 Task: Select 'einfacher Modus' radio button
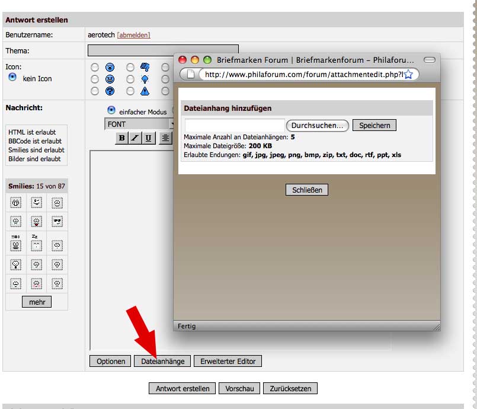111,111
